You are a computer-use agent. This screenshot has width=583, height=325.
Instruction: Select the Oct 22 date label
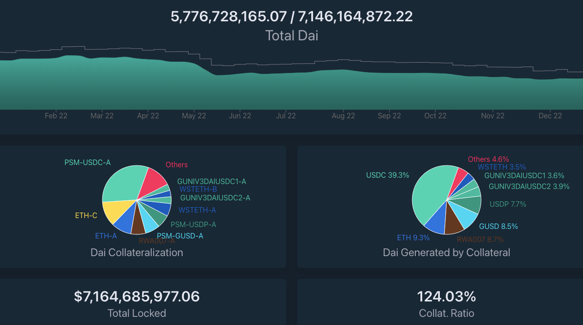[x=435, y=116]
